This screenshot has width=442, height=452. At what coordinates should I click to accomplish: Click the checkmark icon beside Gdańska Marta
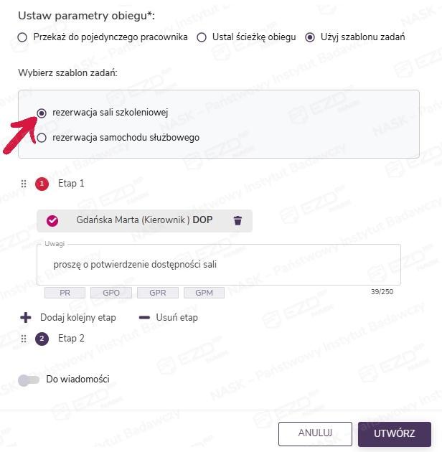click(x=52, y=221)
